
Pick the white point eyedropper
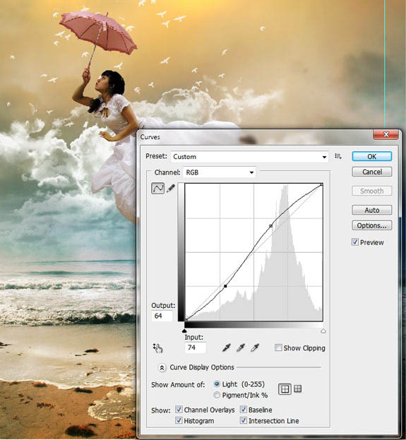click(255, 347)
